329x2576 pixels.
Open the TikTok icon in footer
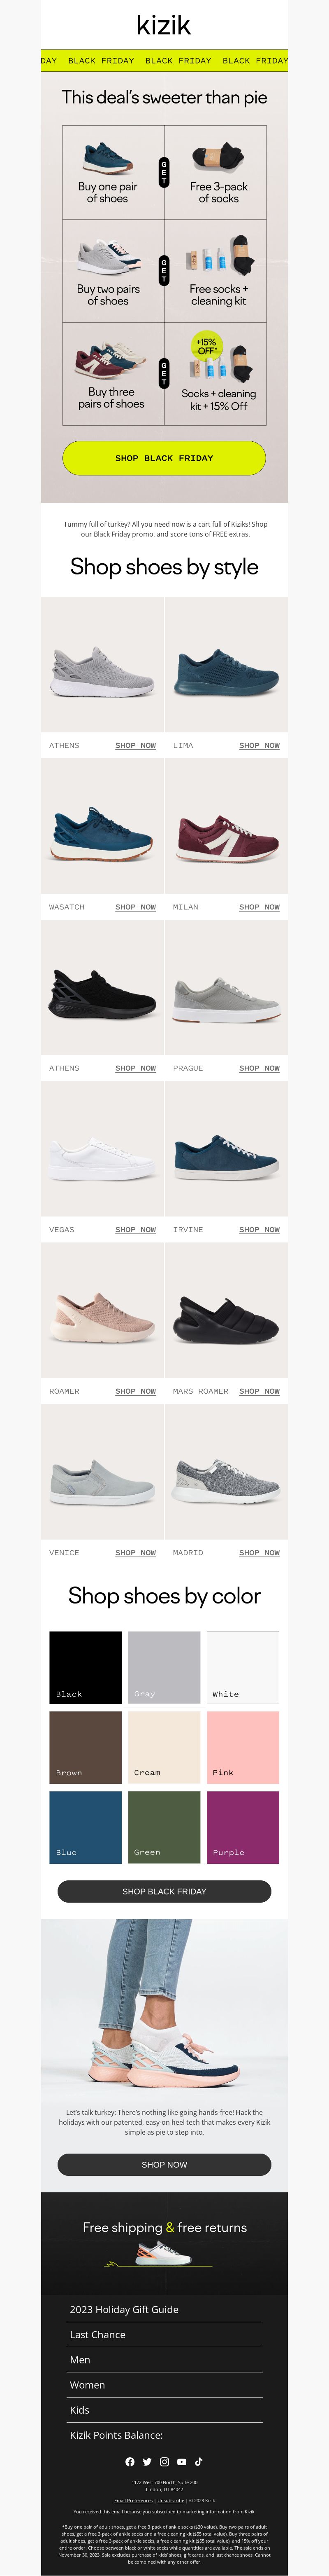[198, 2461]
